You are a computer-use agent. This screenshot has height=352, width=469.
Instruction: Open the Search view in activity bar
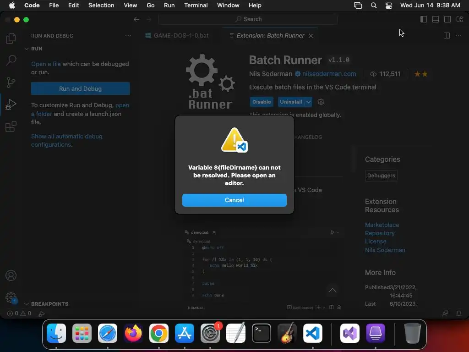(11, 60)
